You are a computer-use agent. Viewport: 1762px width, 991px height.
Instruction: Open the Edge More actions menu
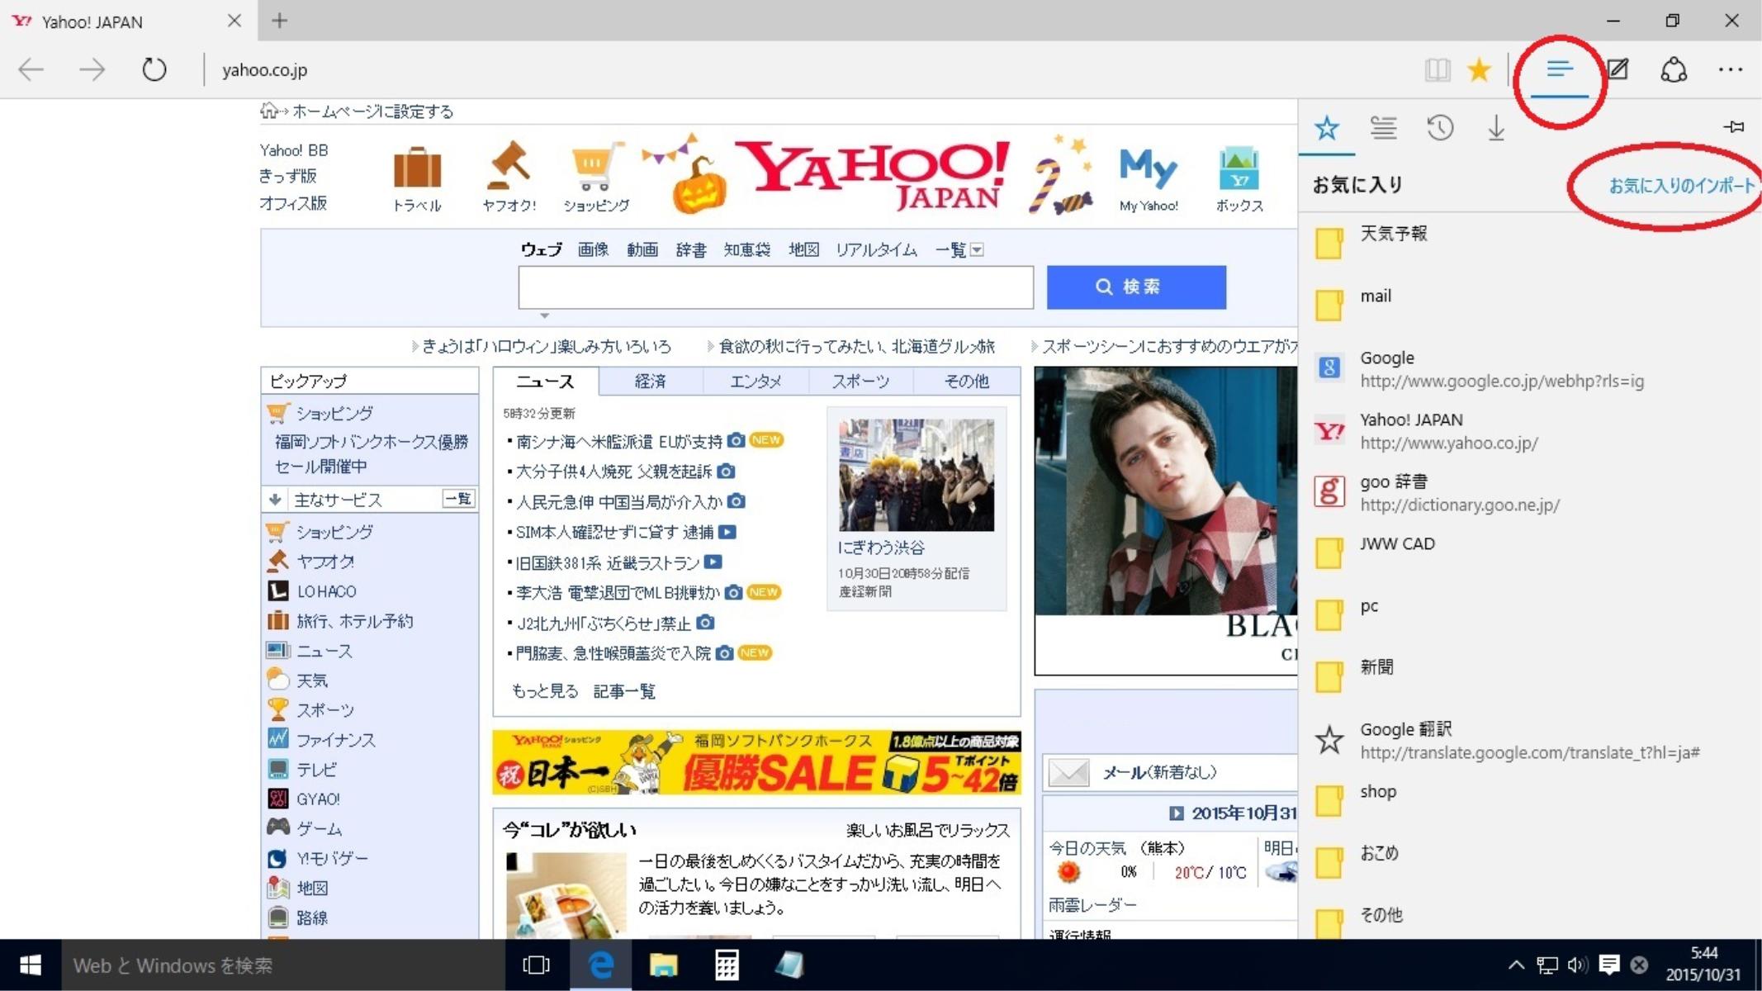(x=1730, y=69)
